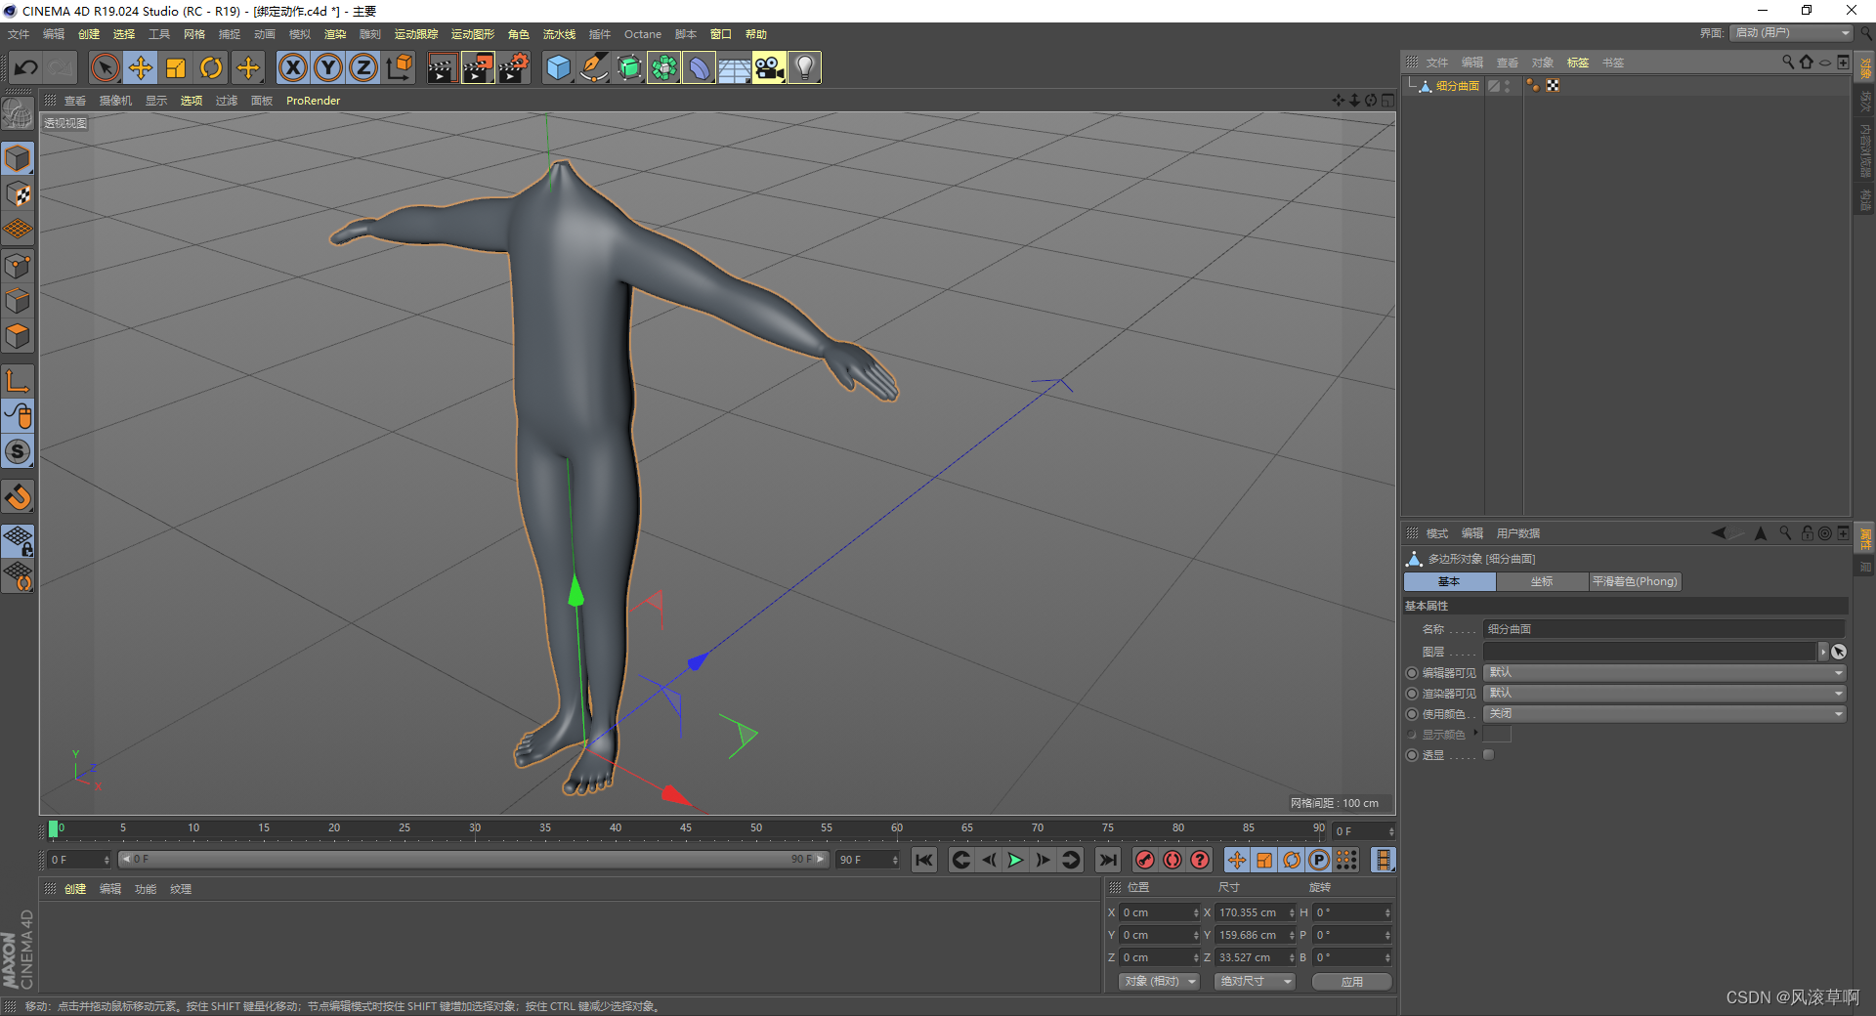Click the Render to Picture Viewer icon
Viewport: 1876px width, 1016px height.
478,67
